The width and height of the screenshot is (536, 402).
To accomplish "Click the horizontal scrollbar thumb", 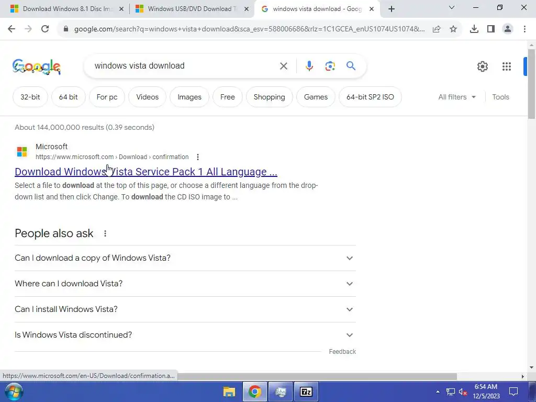I will (318, 376).
